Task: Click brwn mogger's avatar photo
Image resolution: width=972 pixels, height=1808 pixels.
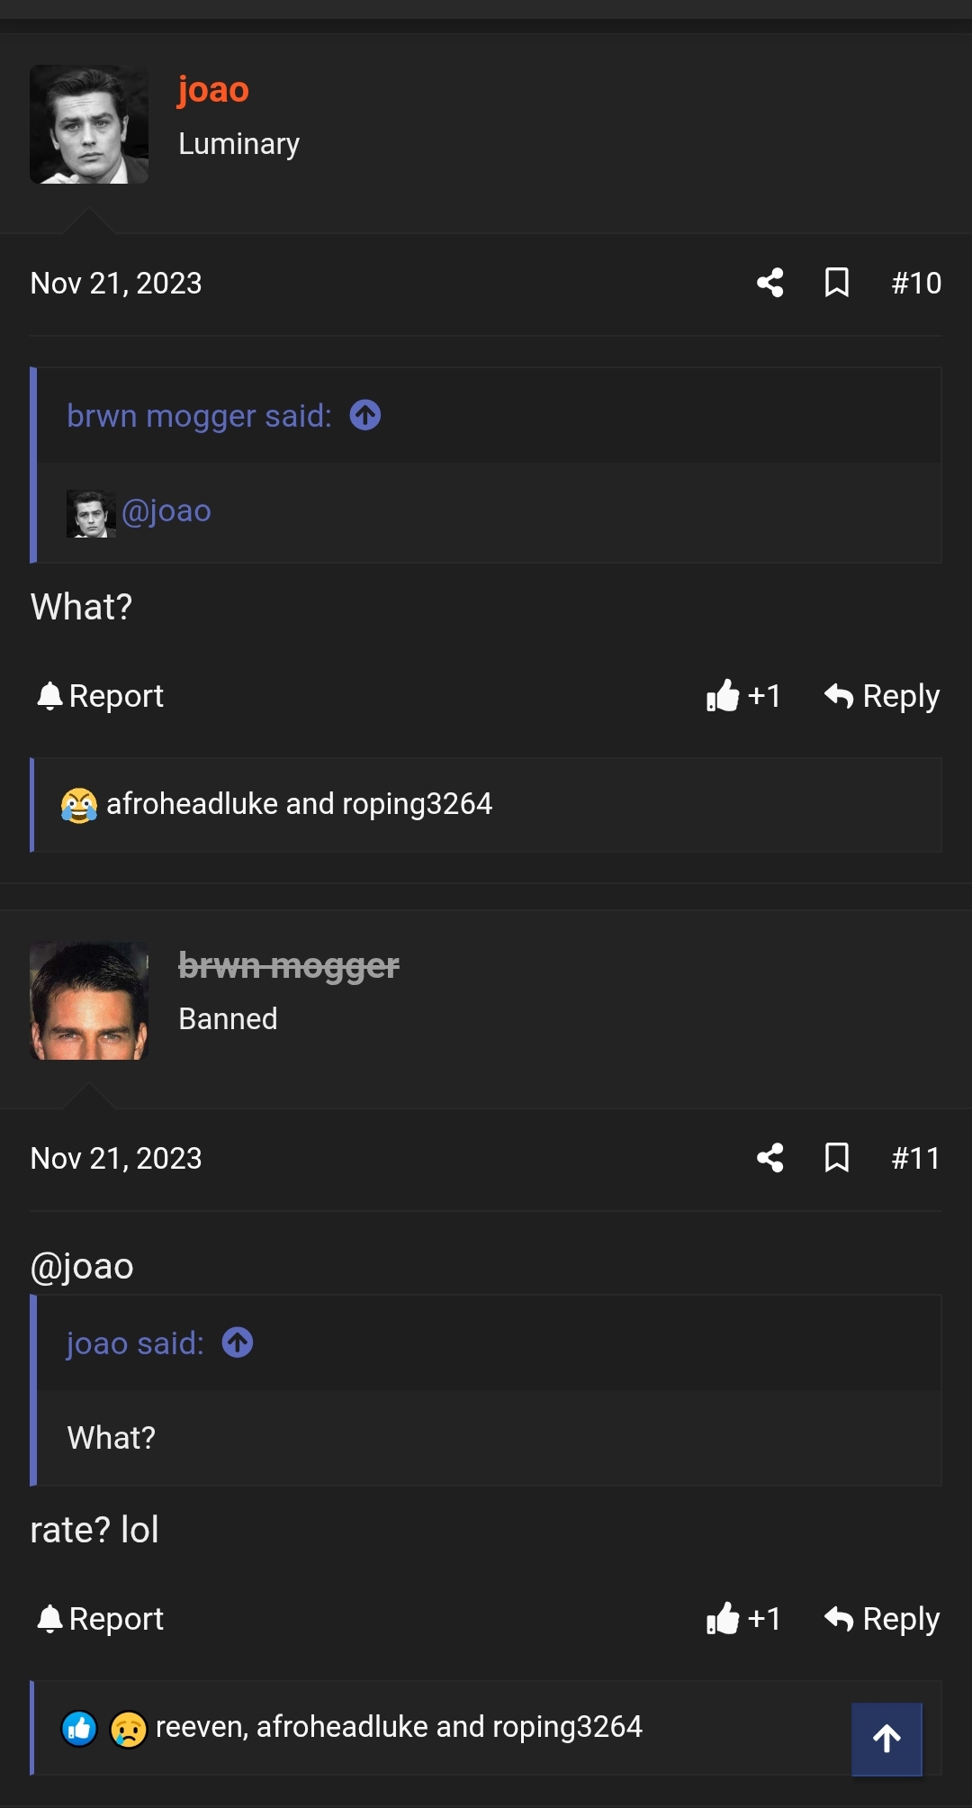Action: (x=89, y=1000)
